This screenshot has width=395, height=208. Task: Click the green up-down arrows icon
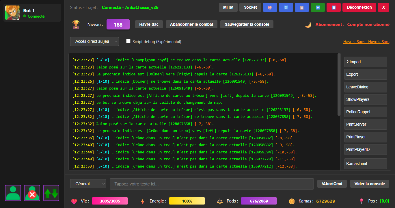pos(51,193)
